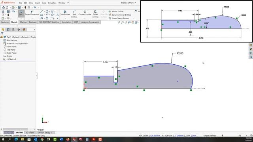Select Right Plane in feature tree
The width and height of the screenshot is (253, 142).
(x=11, y=53)
